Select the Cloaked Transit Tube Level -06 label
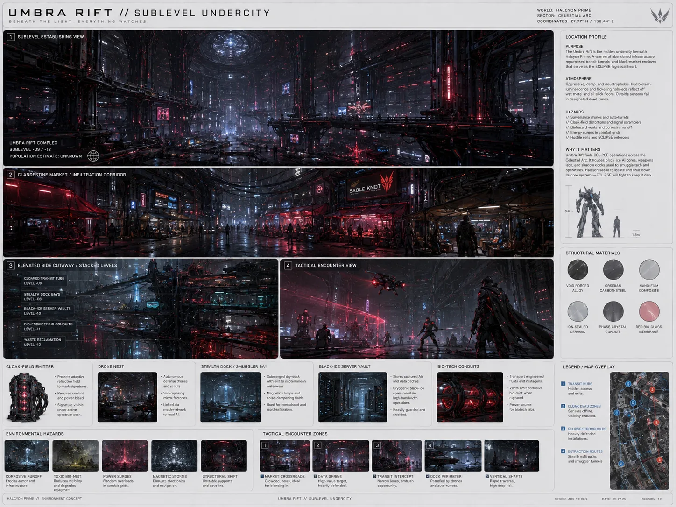The image size is (676, 507). (x=44, y=281)
